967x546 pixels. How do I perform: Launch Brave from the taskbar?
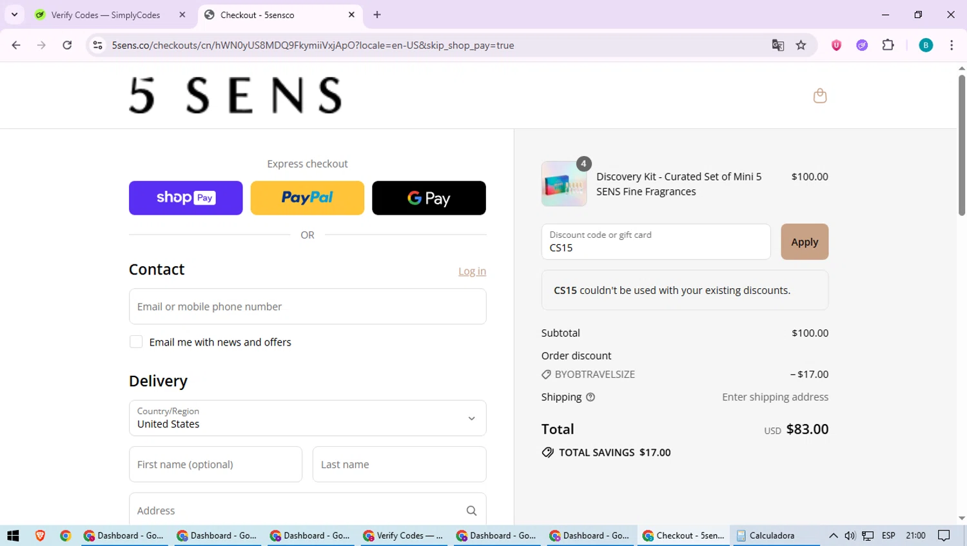(40, 536)
